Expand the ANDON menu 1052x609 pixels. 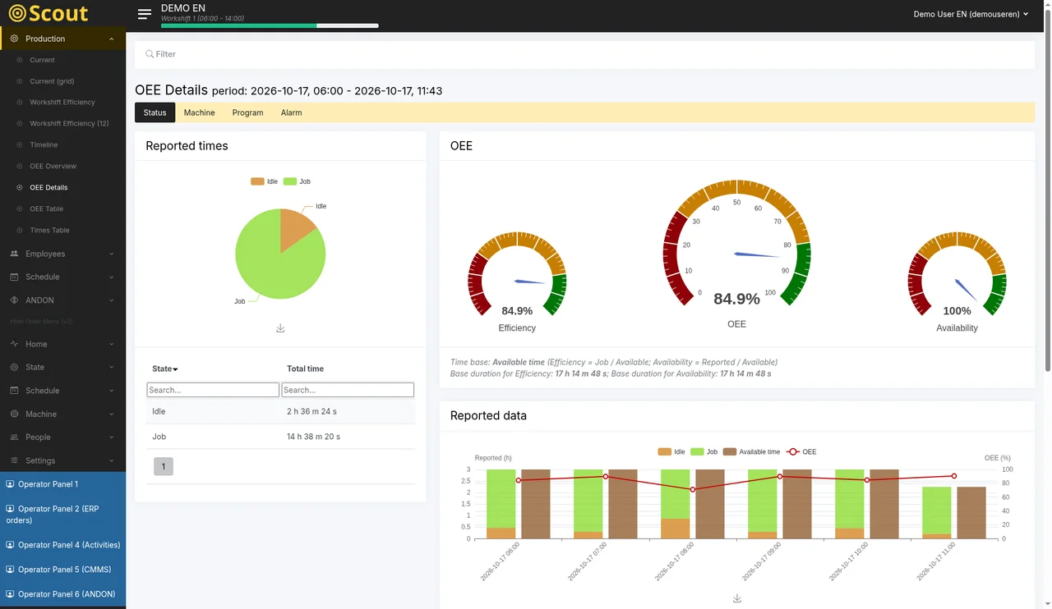(x=111, y=300)
